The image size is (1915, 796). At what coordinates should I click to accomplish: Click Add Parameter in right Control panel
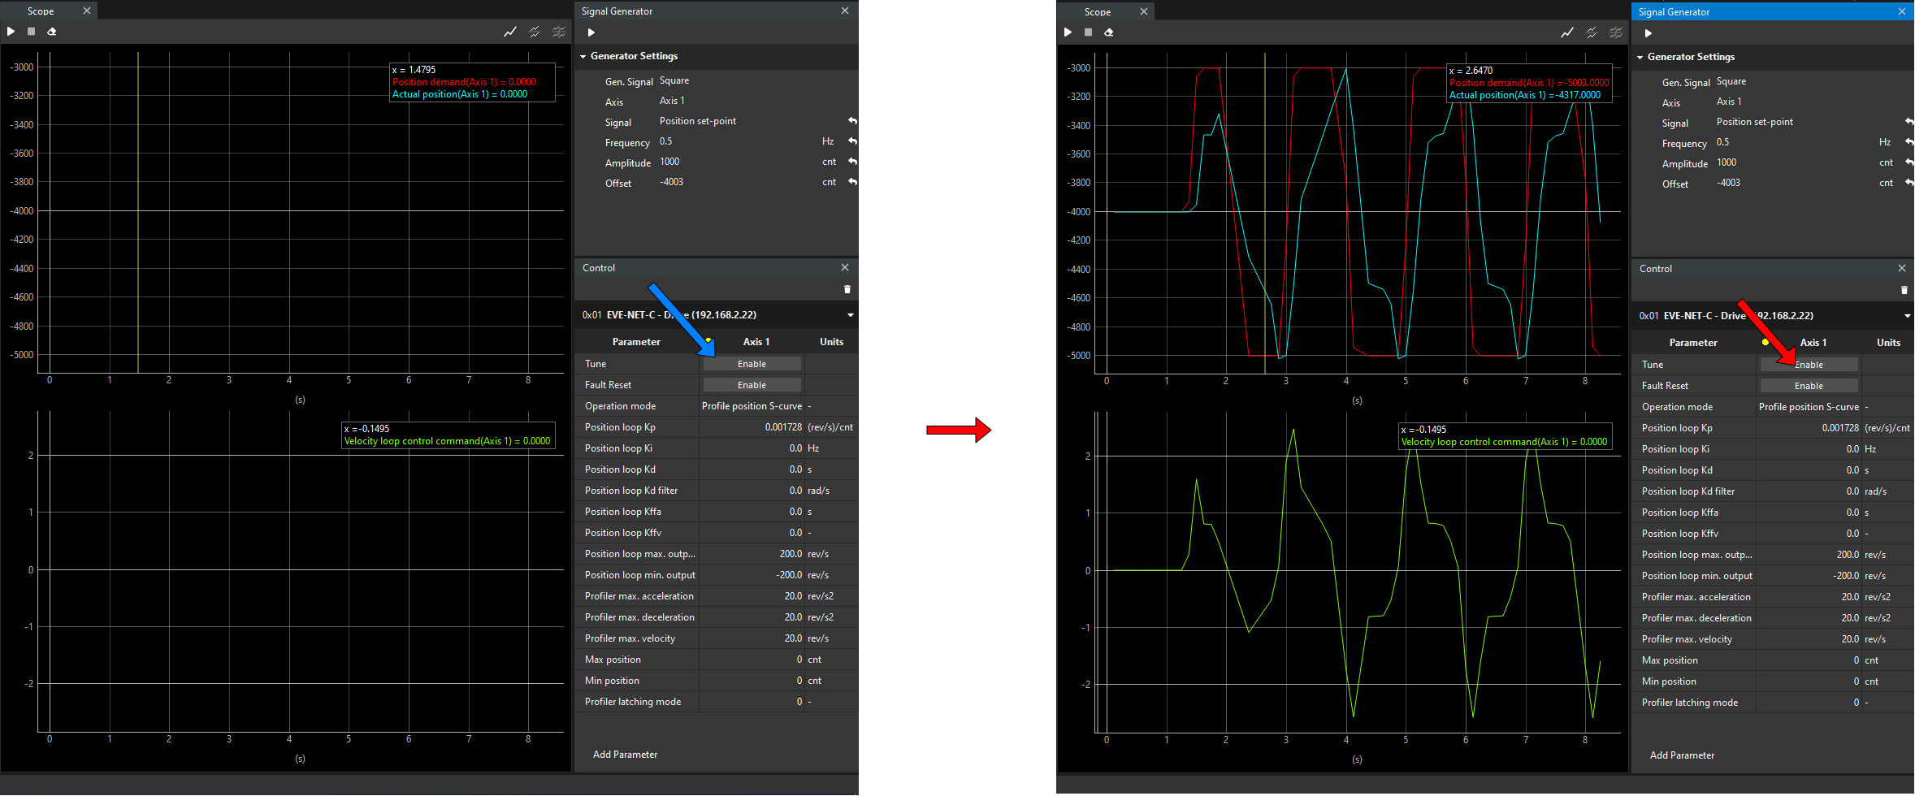pos(1682,755)
